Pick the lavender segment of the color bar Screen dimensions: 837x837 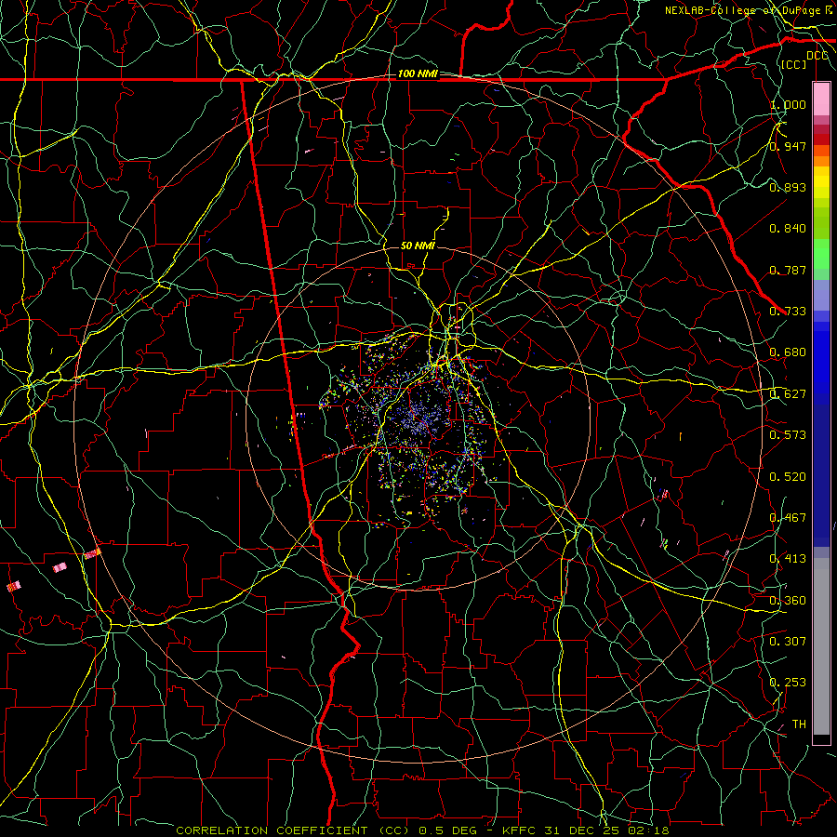tap(821, 295)
